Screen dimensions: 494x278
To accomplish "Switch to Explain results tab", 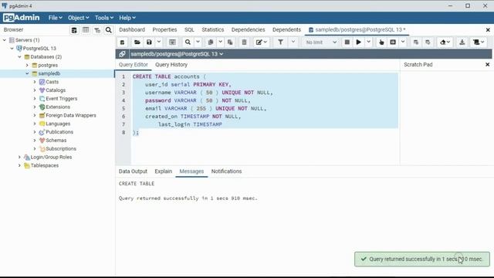I will [x=163, y=171].
